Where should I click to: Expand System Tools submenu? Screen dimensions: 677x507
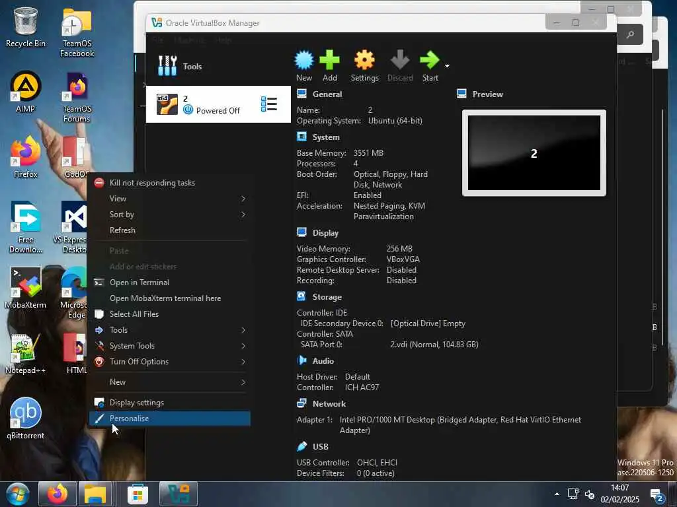170,346
